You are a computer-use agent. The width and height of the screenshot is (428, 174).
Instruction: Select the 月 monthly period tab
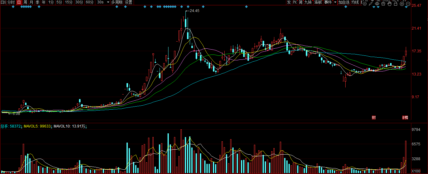tap(31, 2)
